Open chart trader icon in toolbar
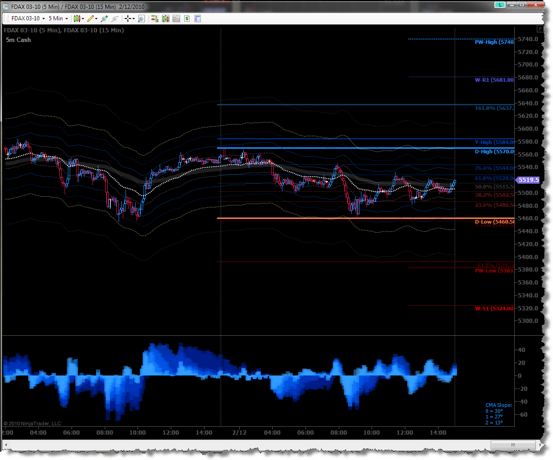553x460 pixels. 155,18
